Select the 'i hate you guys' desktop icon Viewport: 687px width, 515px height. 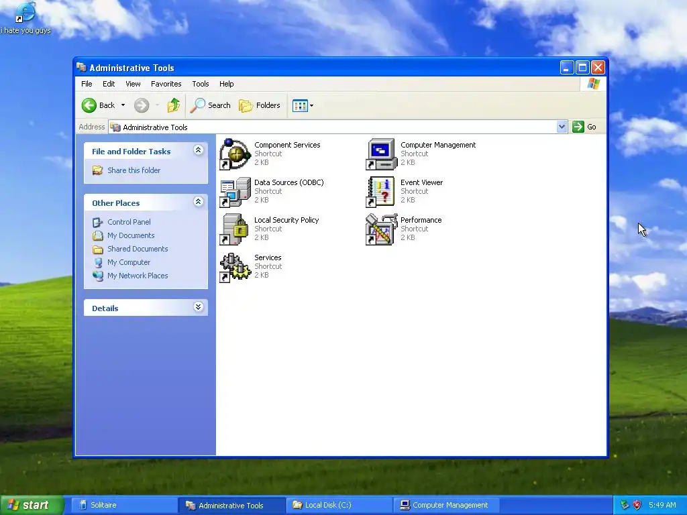25,17
